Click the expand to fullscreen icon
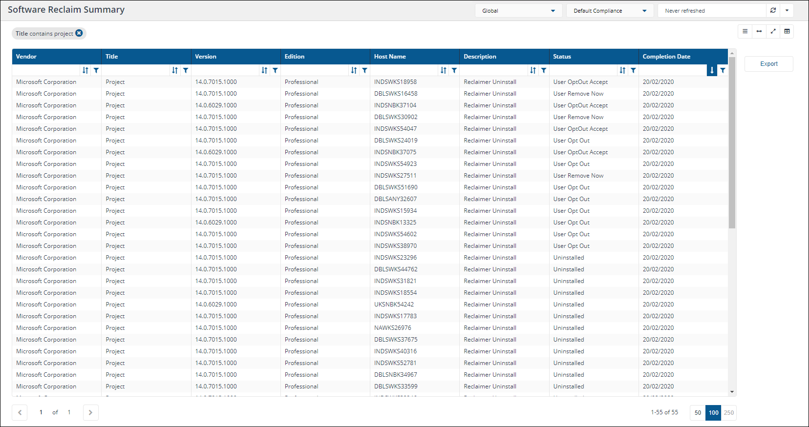 [773, 31]
